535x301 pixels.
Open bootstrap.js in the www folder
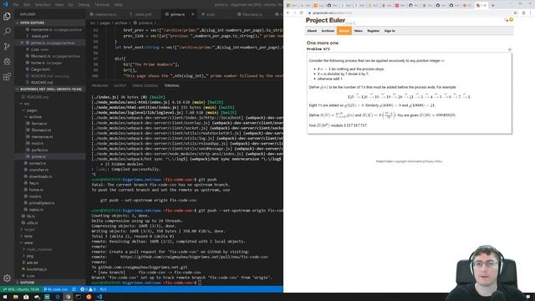[37, 269]
